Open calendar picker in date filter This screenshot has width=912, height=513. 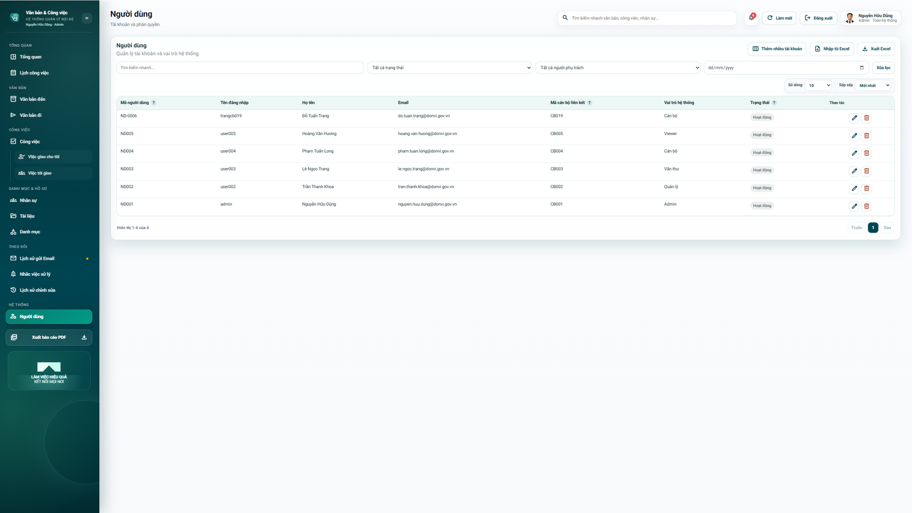861,68
